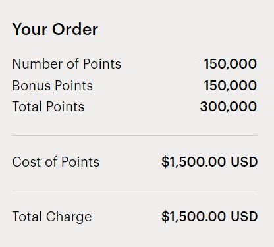Click USD text in Total Charge row

(x=244, y=216)
